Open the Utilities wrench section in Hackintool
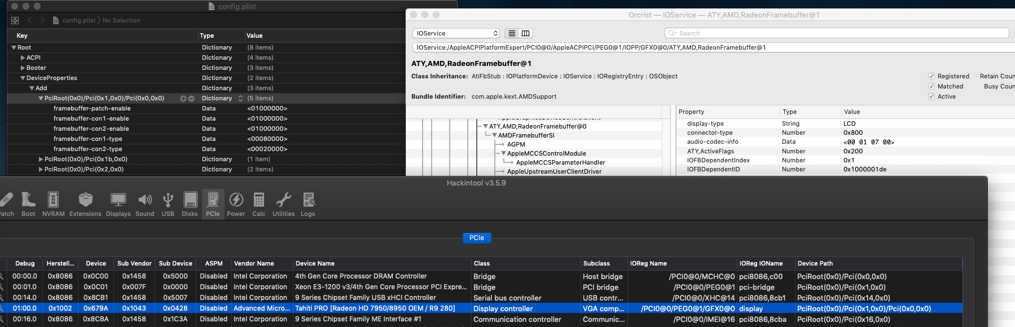The height and width of the screenshot is (327, 1015). click(283, 204)
